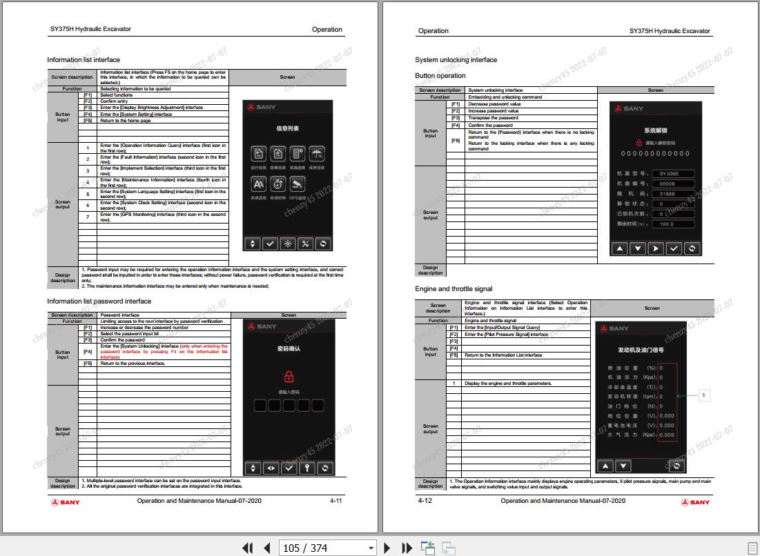
Task: Click the left-right arrows button at the bottom of the password screen
Action: 271,468
